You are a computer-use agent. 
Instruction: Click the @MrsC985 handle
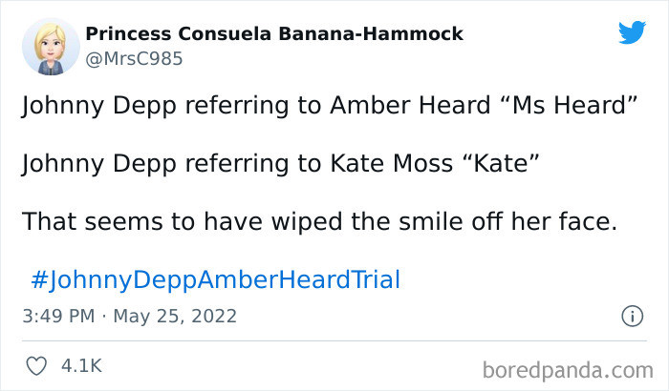pyautogui.click(x=134, y=59)
